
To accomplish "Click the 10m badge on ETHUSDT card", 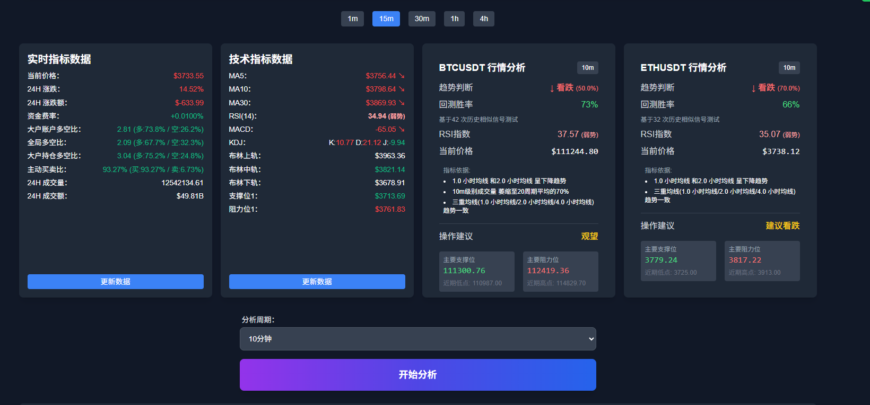I will [789, 68].
